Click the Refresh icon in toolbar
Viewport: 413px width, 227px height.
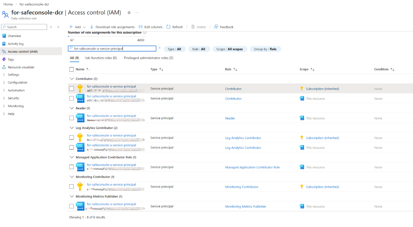(x=169, y=27)
